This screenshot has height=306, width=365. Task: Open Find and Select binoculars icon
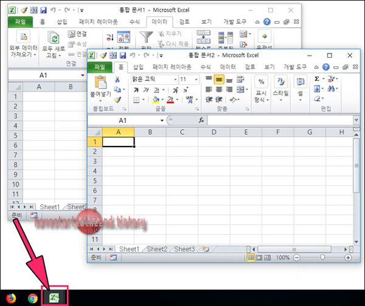click(332, 88)
